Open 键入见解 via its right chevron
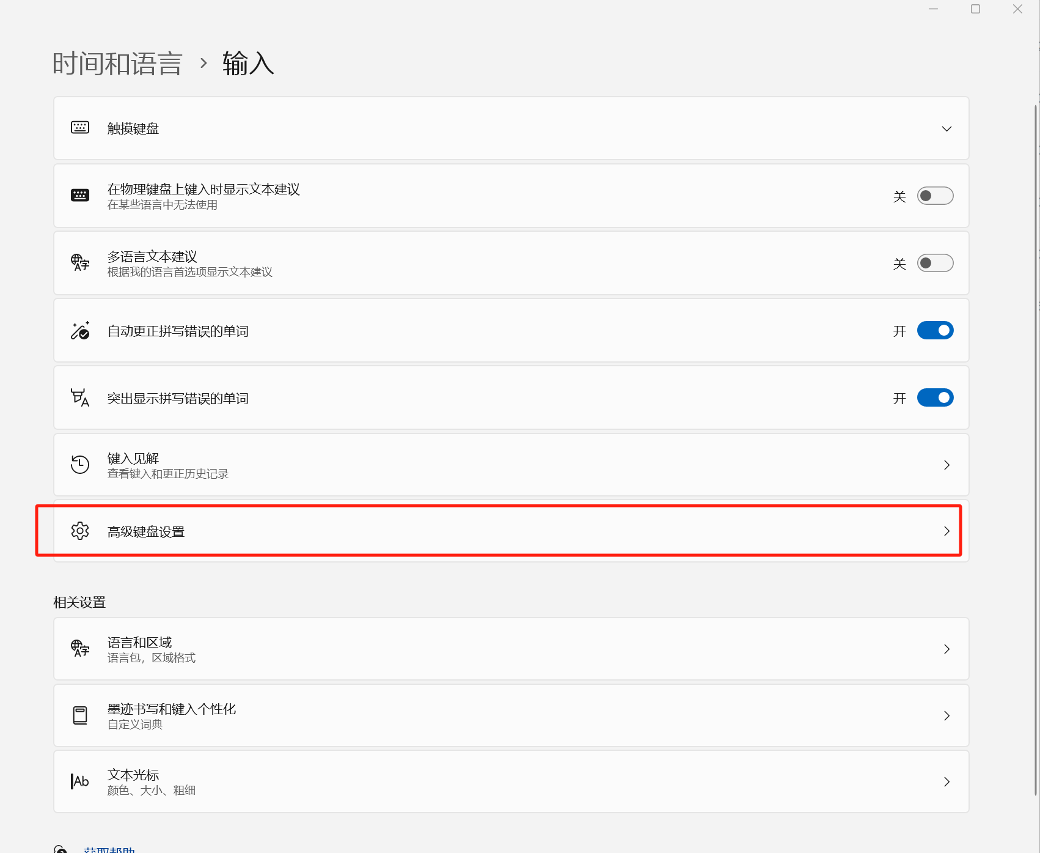 pyautogui.click(x=946, y=465)
